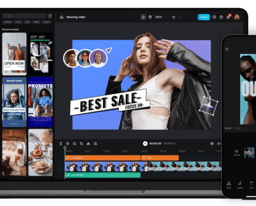Click the 00:04 mark on the timeline ruler
Image resolution: width=256 pixels, height=206 pixels.
[144, 151]
